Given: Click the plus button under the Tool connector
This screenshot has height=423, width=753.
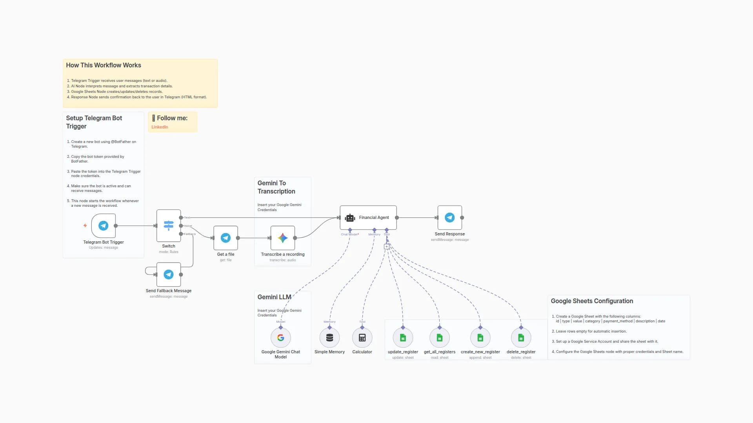Looking at the screenshot, I should [387, 246].
